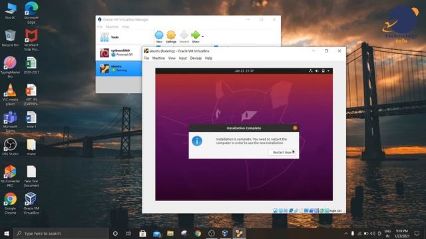Screen dimensions: 426x239
Task: Open File menu in VirtualBox Manager window
Action: pyautogui.click(x=100, y=27)
